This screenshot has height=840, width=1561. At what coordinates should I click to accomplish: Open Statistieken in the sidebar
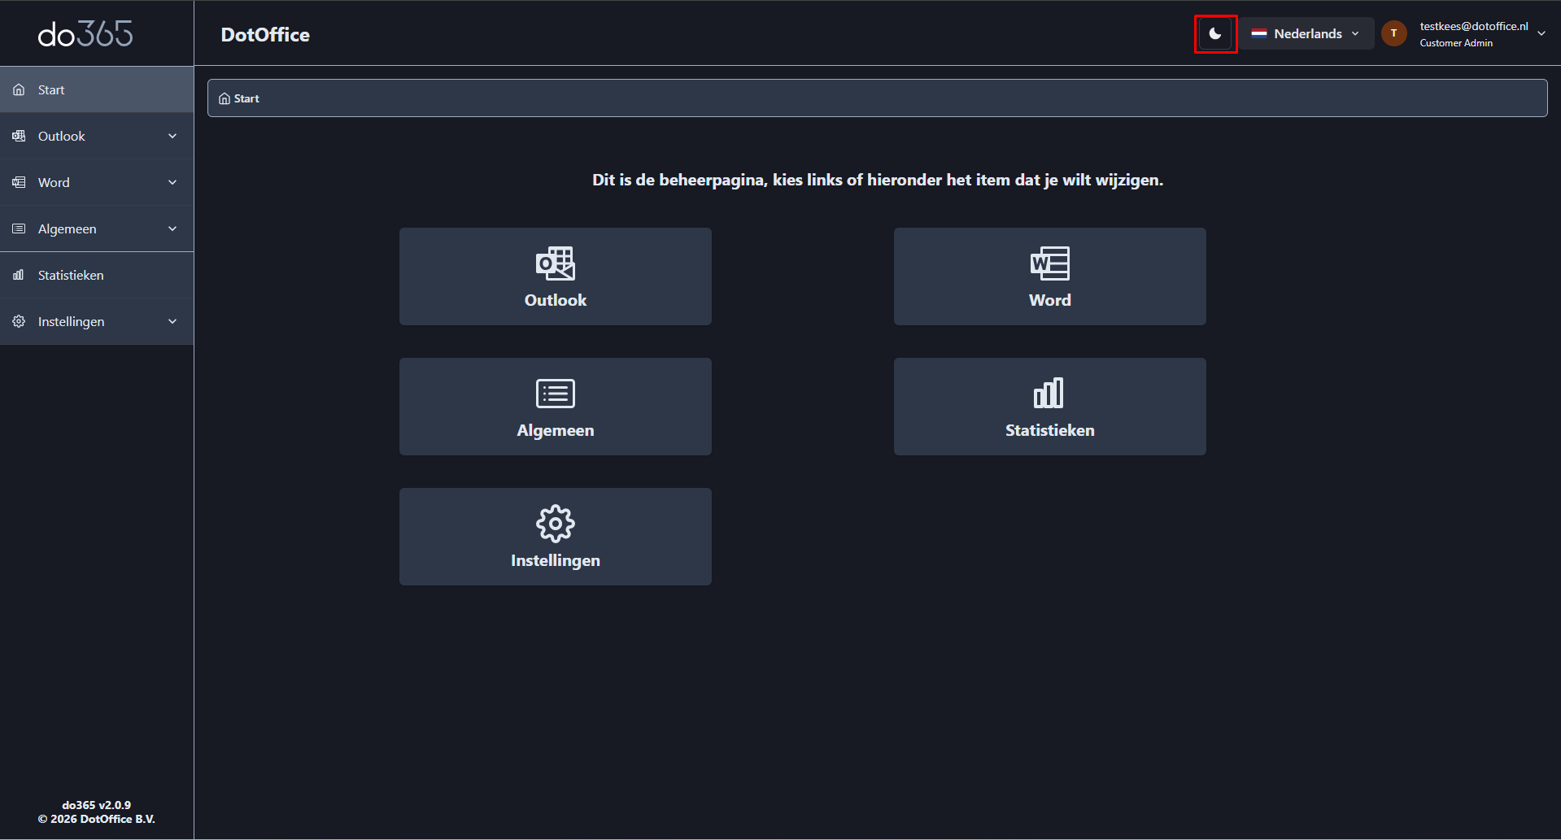click(x=71, y=276)
